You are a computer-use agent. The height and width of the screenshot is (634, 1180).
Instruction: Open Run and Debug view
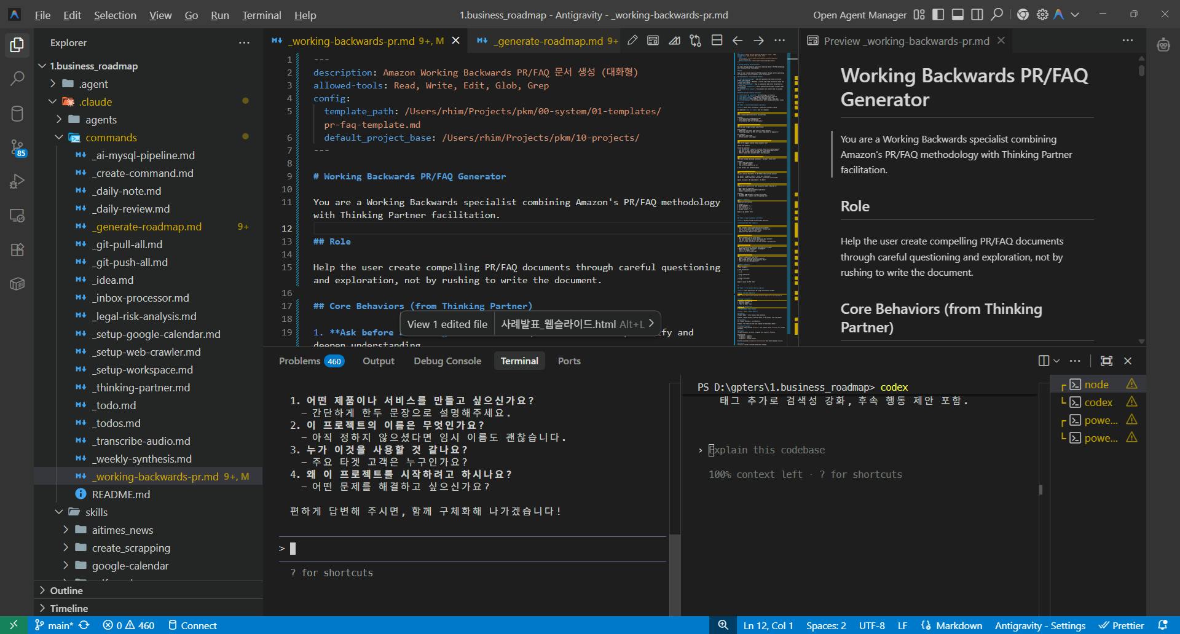click(x=17, y=181)
